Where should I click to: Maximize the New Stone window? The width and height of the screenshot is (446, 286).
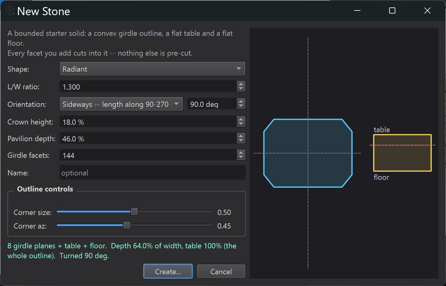coord(392,11)
